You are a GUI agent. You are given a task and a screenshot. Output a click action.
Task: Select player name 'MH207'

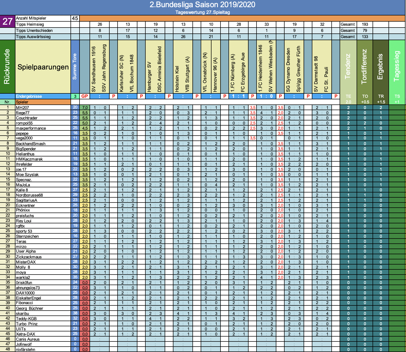22,108
